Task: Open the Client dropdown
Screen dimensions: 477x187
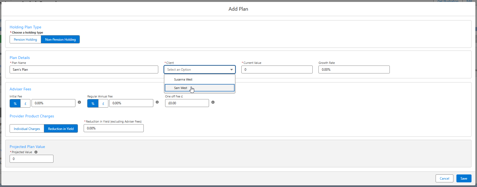Action: (x=200, y=70)
